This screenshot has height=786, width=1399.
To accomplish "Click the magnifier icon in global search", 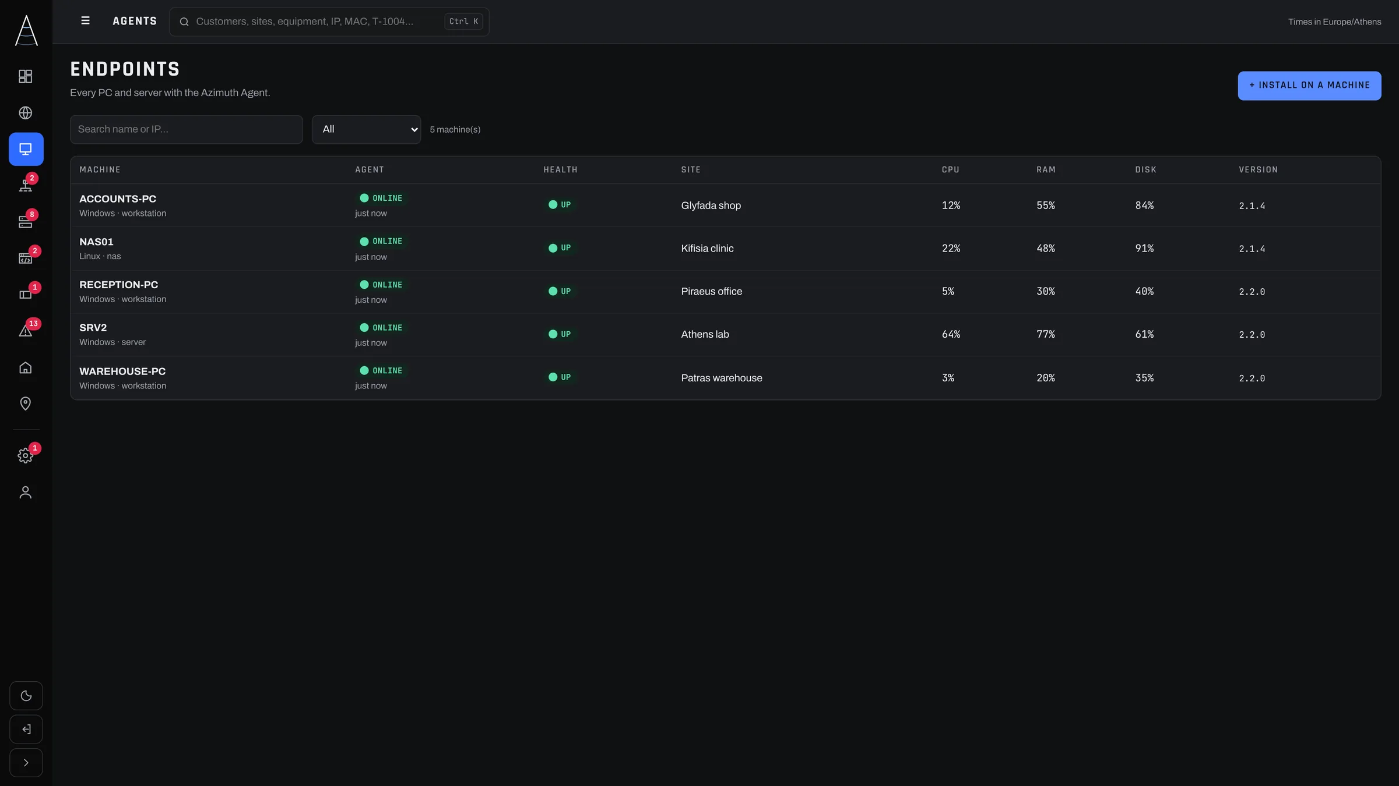I will click(184, 22).
